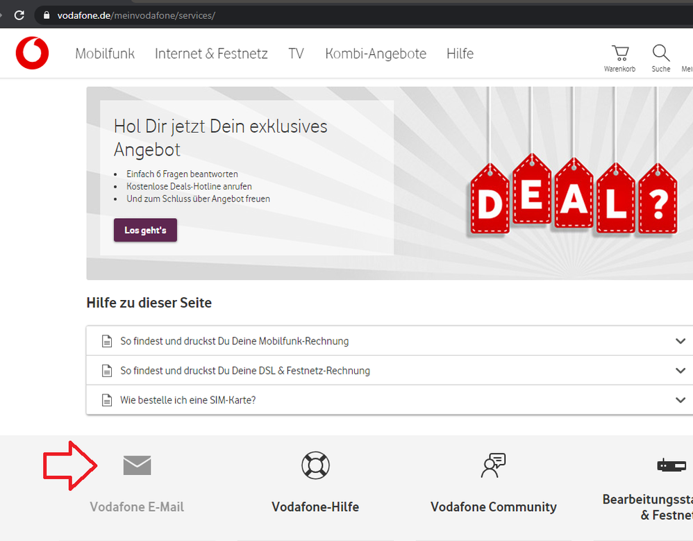Open the Vodafone-Hilfe link

[x=315, y=506]
